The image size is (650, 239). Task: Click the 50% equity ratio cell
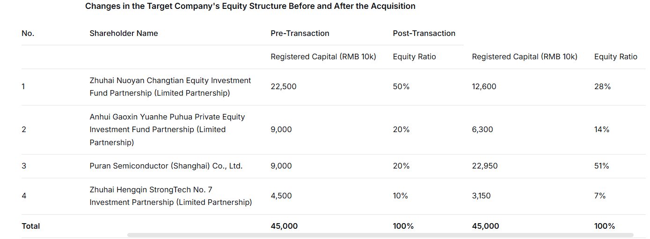tap(401, 86)
